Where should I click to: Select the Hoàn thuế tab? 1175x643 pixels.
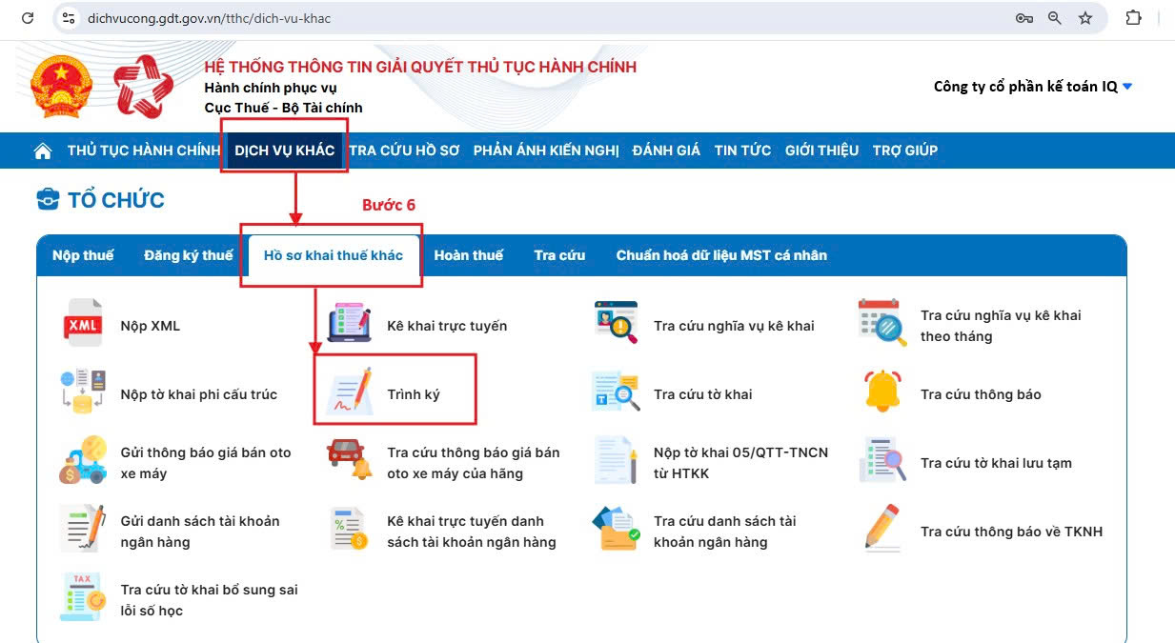coord(468,255)
